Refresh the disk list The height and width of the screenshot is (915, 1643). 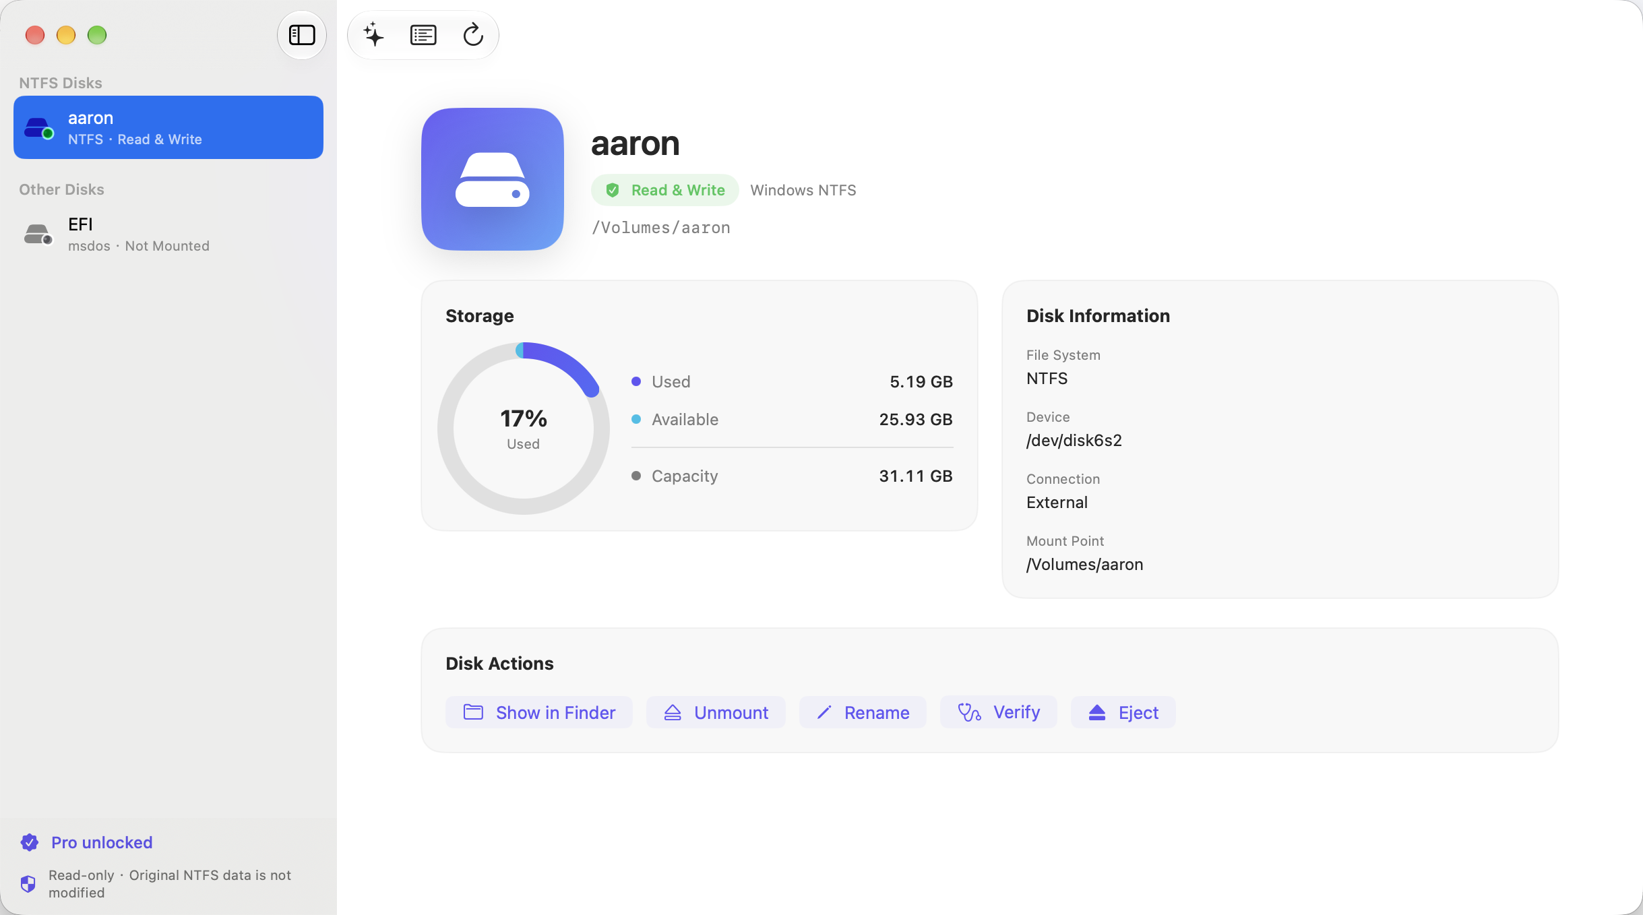coord(473,35)
